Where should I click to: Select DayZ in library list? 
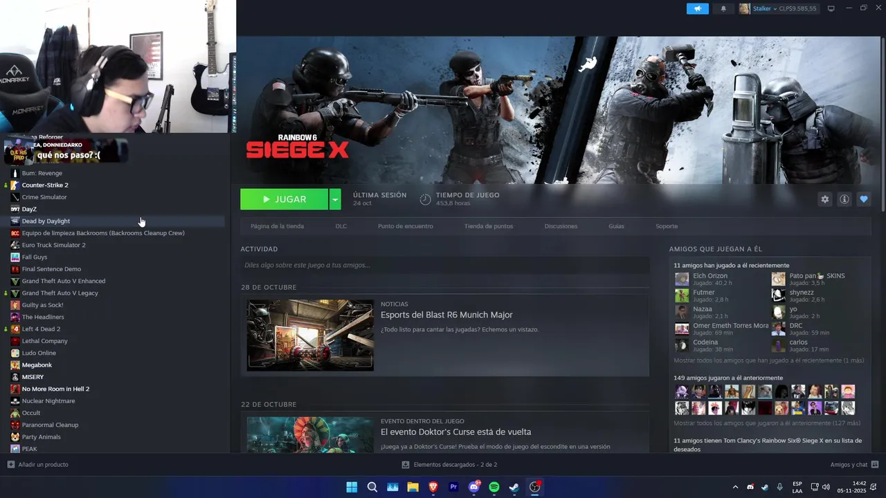(29, 209)
